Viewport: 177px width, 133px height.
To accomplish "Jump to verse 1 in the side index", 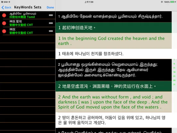I will click(x=174, y=60).
